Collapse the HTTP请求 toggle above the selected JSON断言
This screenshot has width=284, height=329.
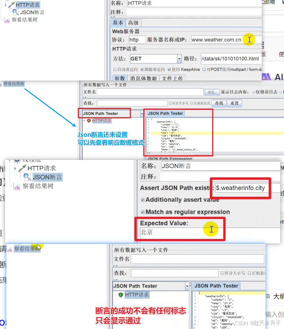click(15, 169)
